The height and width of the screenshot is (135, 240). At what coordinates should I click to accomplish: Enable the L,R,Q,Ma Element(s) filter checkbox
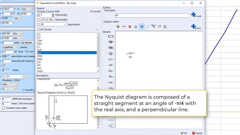(x=38, y=20)
